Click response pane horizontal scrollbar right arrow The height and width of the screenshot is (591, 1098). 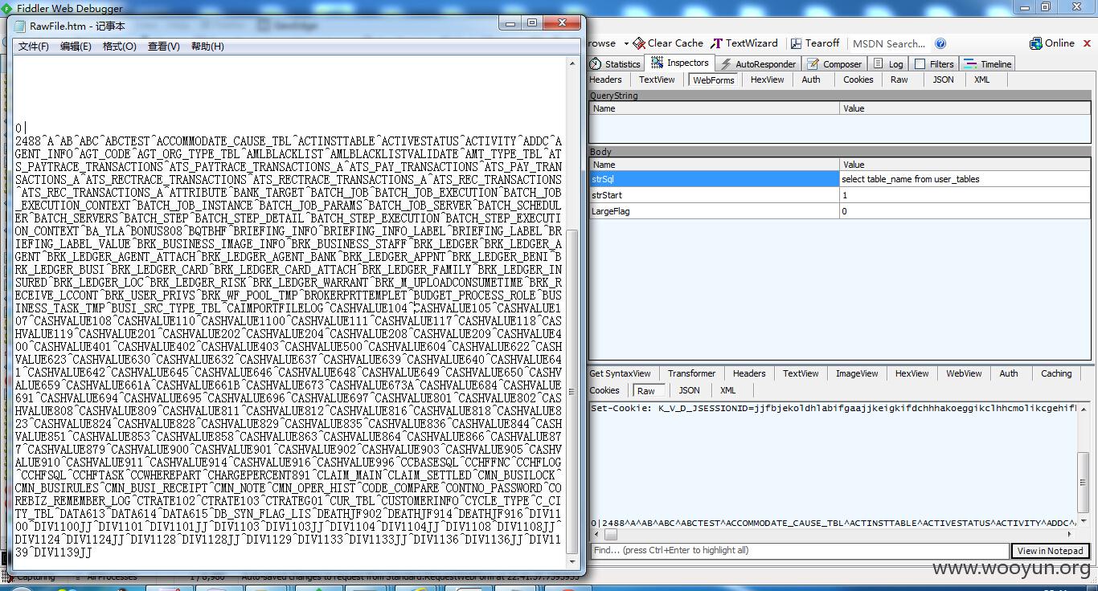pos(1071,535)
